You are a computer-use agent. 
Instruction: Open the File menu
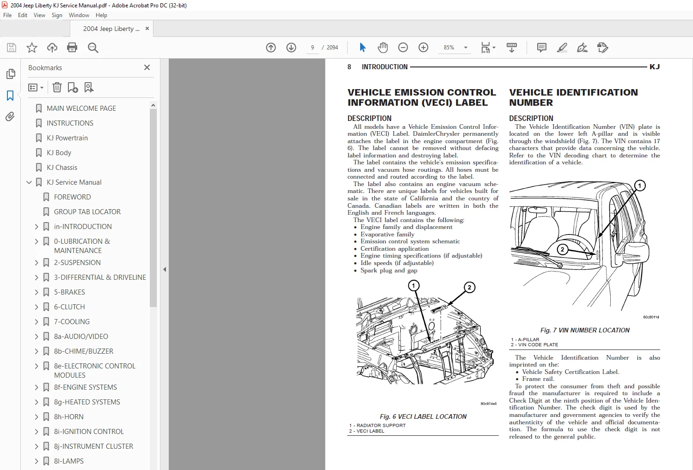pos(7,15)
